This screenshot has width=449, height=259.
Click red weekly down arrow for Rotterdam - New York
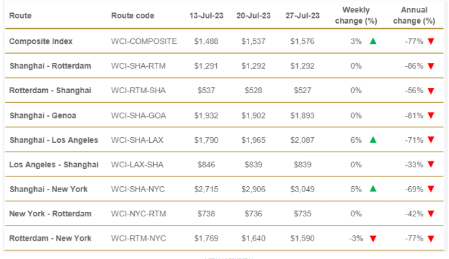click(373, 239)
